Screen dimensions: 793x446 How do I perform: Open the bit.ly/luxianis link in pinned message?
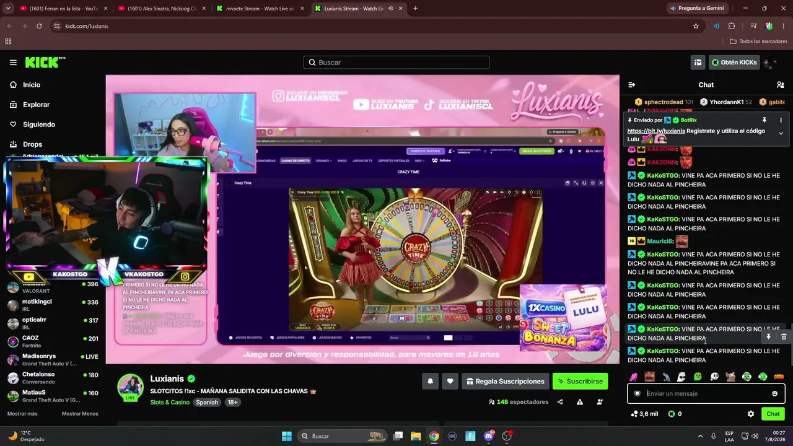click(x=656, y=131)
